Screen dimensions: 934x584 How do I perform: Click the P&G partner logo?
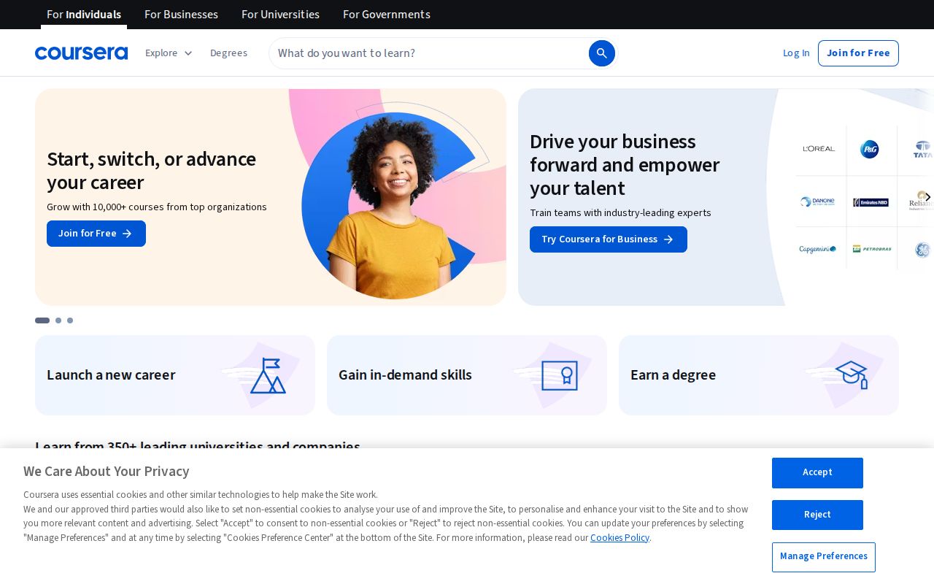coord(871,149)
